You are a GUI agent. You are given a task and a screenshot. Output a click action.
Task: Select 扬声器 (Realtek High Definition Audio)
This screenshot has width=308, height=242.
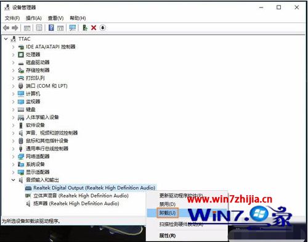coord(76,203)
